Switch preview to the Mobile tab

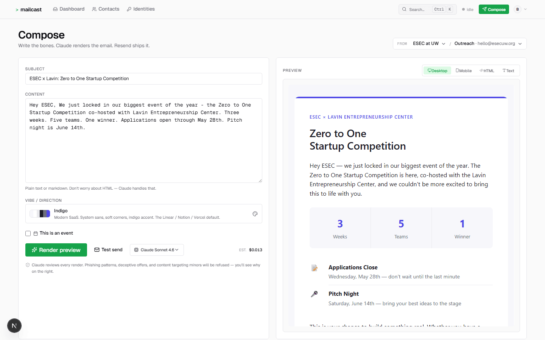464,71
